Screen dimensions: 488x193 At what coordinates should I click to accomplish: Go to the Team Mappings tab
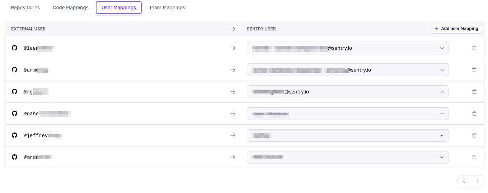coord(167,8)
